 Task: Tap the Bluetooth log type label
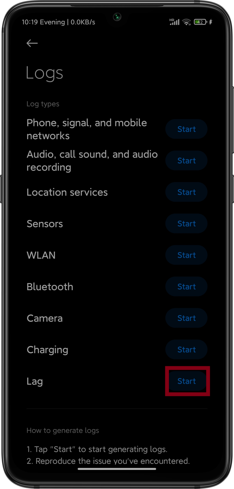coord(50,287)
